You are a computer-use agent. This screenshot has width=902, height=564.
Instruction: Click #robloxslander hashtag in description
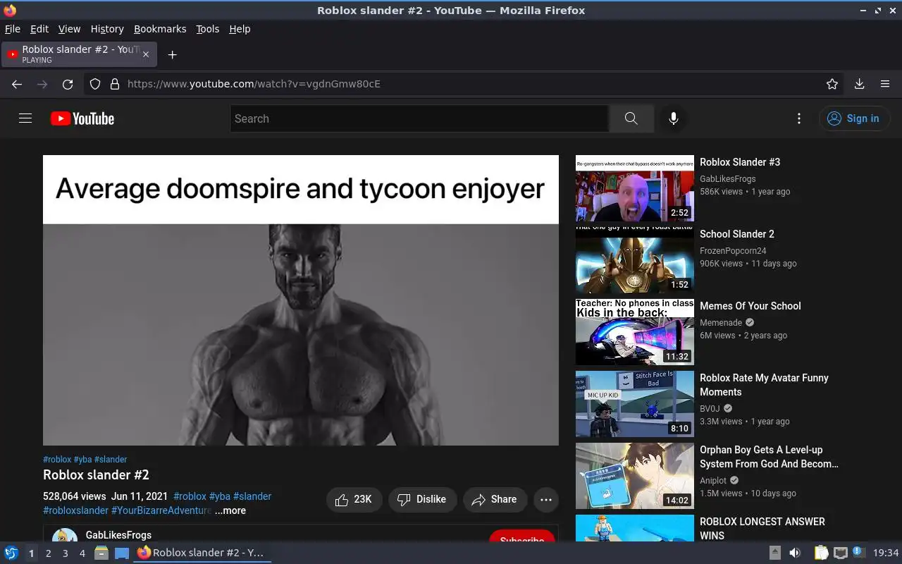(x=75, y=510)
